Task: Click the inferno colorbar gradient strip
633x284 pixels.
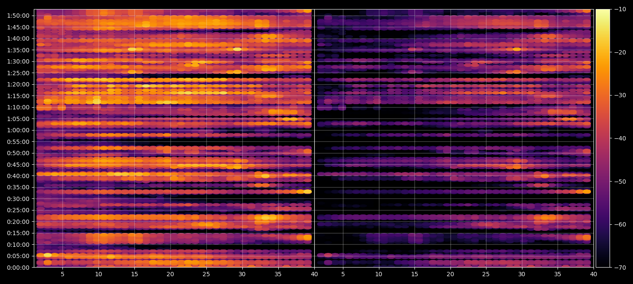Action: pos(603,138)
